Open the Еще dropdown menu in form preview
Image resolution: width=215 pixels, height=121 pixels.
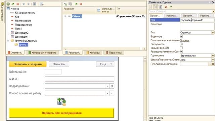(105, 64)
